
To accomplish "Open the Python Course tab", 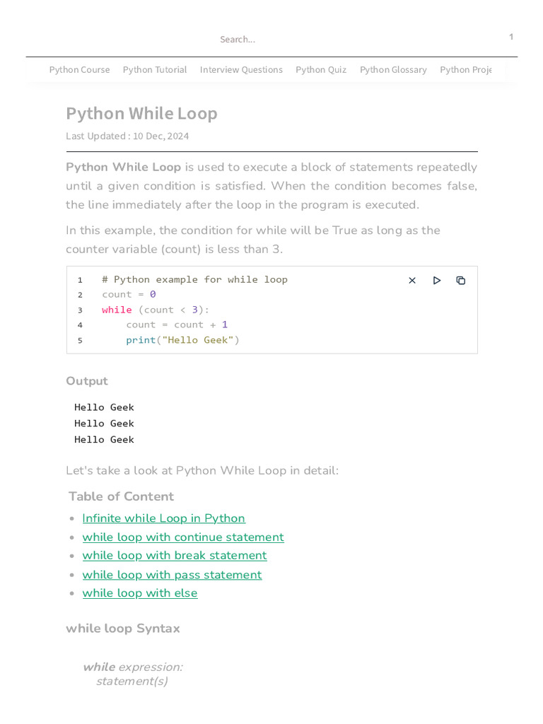I will coord(79,70).
